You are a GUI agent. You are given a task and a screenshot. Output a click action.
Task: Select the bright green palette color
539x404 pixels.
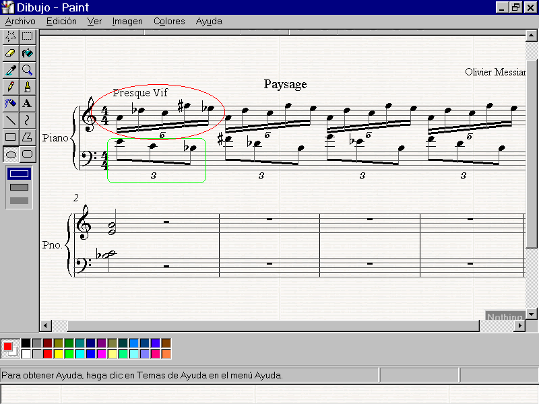click(x=69, y=354)
